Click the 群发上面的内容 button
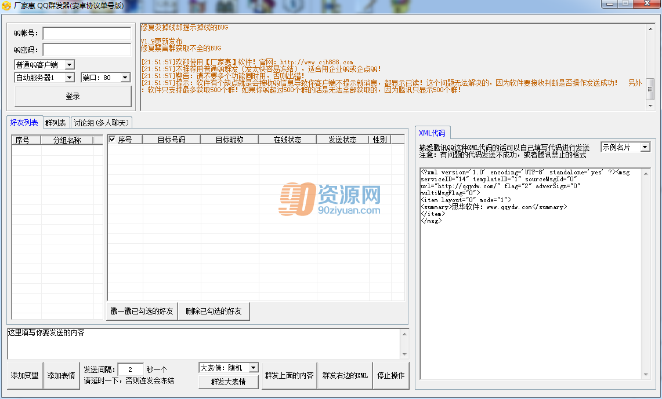Viewport: 662px width, 399px height. click(x=289, y=375)
